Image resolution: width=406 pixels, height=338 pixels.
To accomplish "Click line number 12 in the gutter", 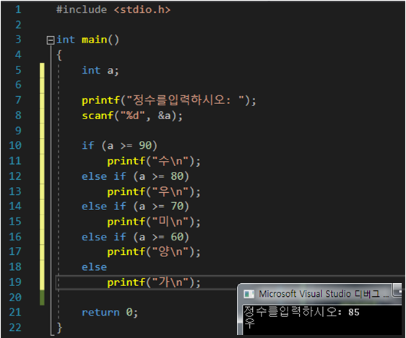I will click(15, 176).
